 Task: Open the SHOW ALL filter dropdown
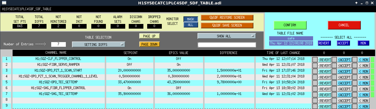(x=226, y=36)
